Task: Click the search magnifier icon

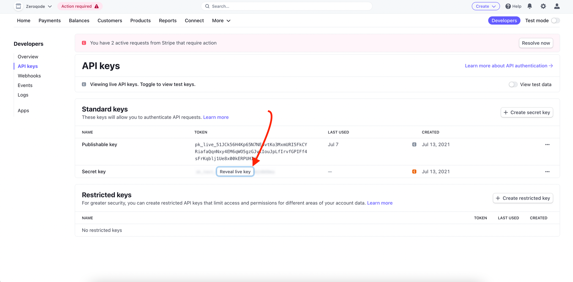Action: (x=207, y=6)
